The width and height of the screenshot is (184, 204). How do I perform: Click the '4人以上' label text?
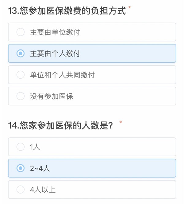point(43,190)
